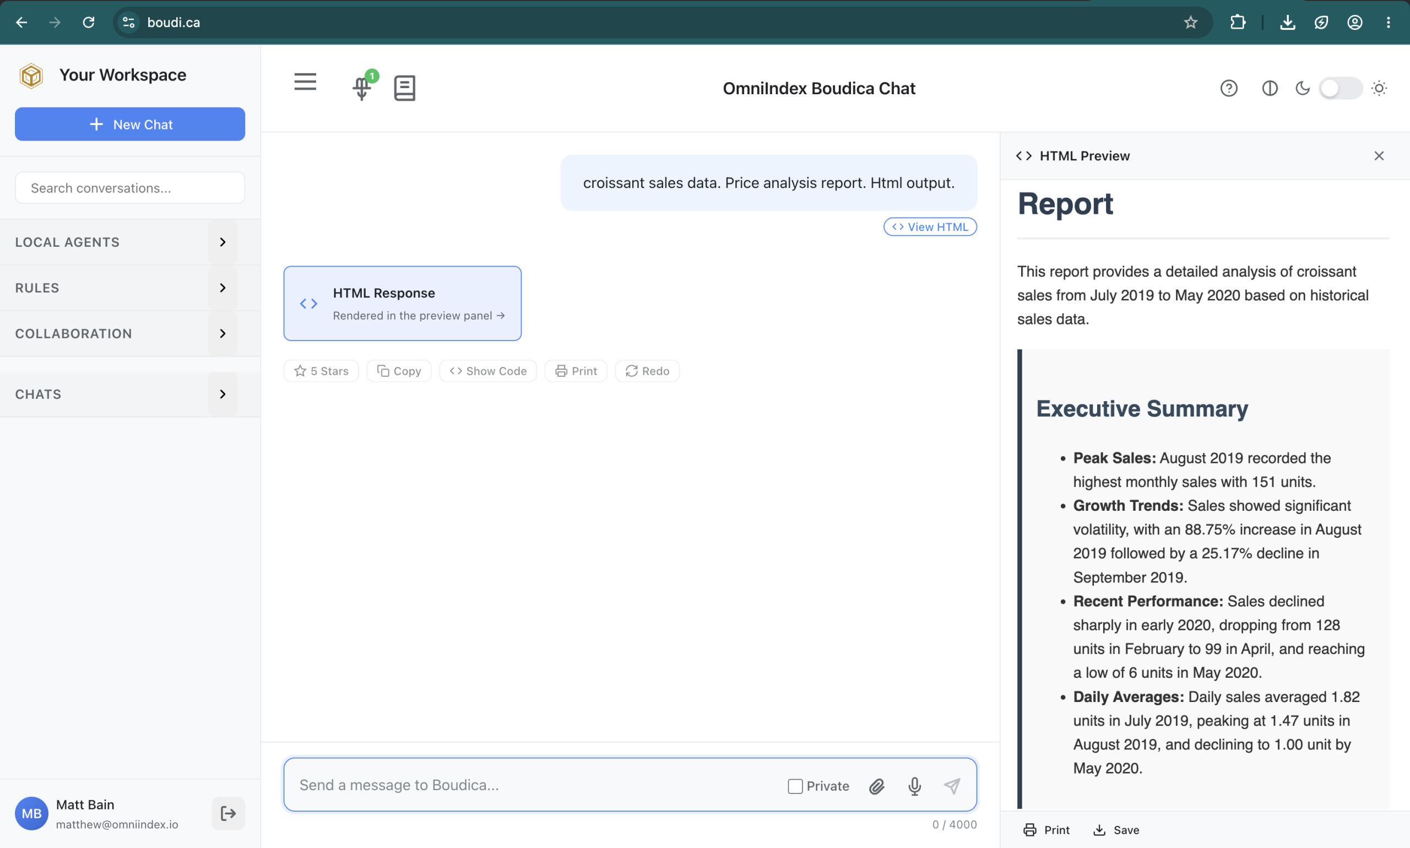Open help with the question mark icon
1410x848 pixels.
(1229, 88)
